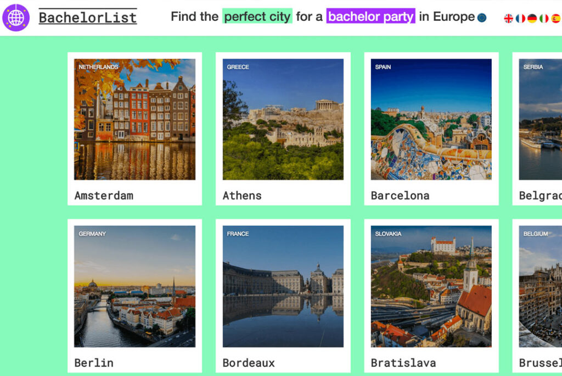This screenshot has width=562, height=376.
Task: Open the Berlin river photo
Action: coord(134,286)
